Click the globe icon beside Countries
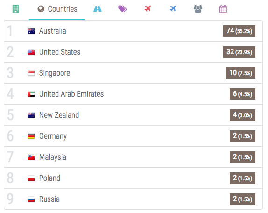 pos(41,9)
